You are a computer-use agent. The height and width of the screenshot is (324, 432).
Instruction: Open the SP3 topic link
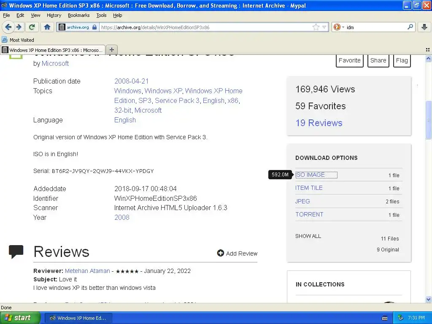point(145,100)
